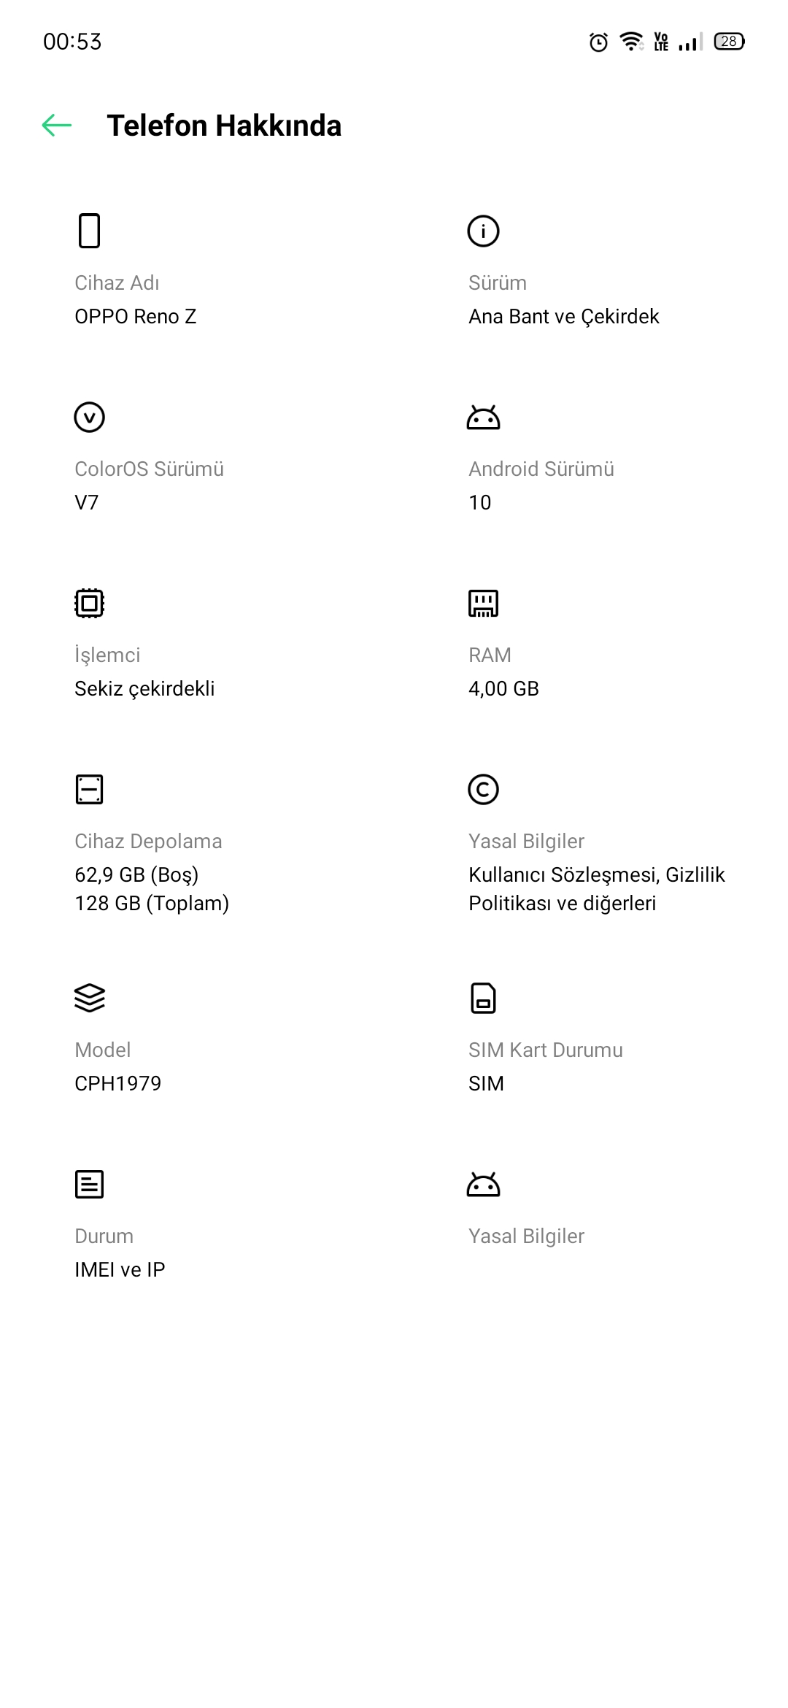Open IMEI ve IP status details
Screen dimensions: 788x1708
(120, 1269)
